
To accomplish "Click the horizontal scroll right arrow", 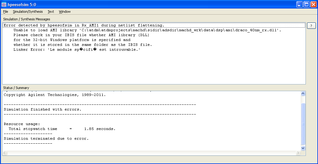I will click(298, 153).
